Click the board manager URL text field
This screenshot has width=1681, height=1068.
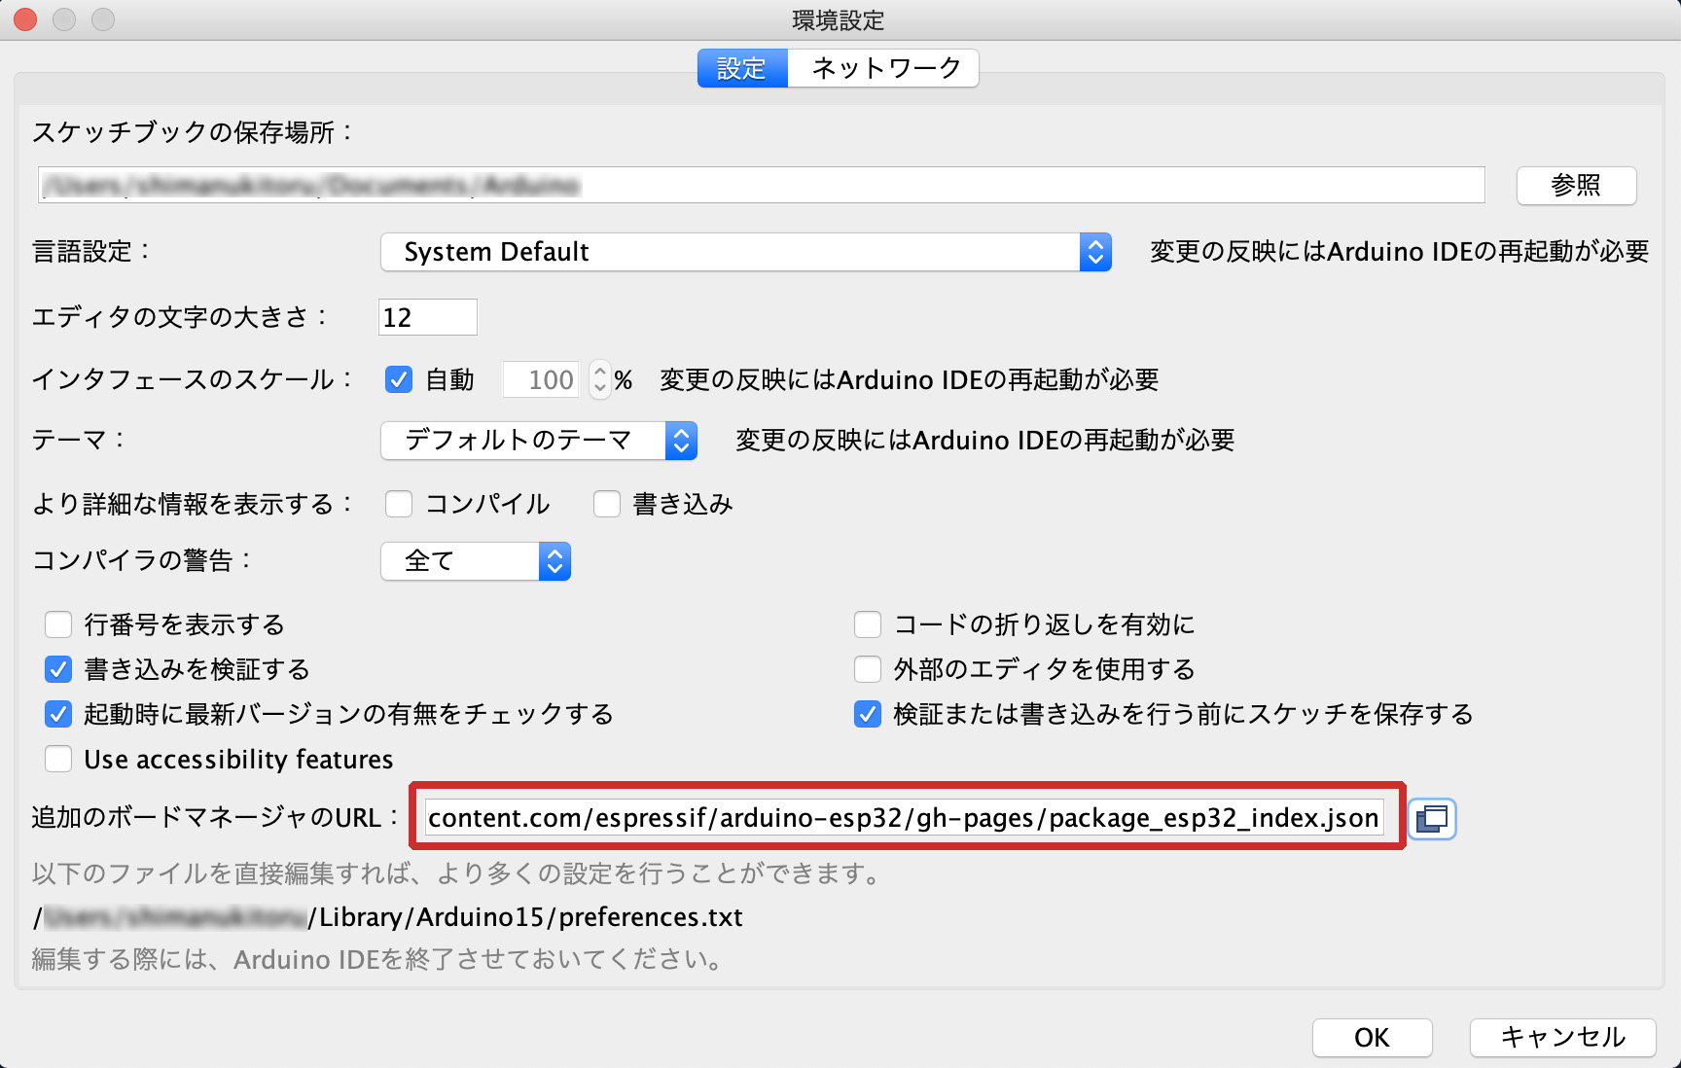point(903,818)
